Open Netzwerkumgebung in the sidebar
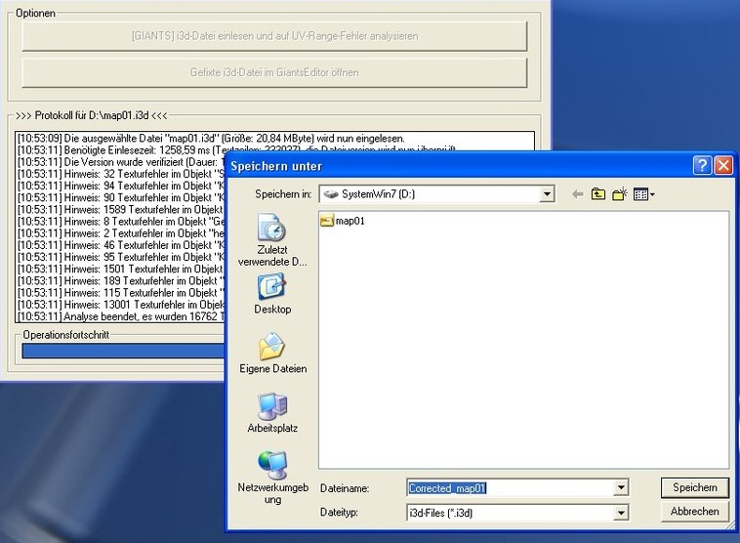The height and width of the screenshot is (543, 740). click(272, 477)
